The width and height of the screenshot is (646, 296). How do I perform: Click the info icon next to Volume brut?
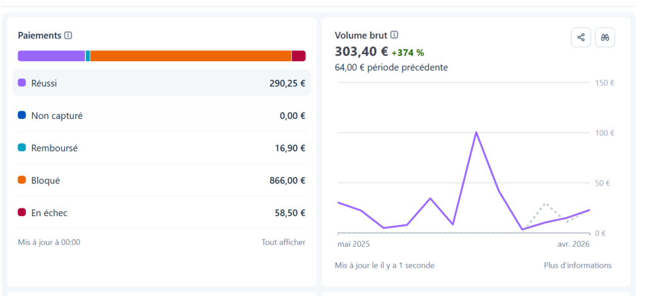pyautogui.click(x=394, y=35)
